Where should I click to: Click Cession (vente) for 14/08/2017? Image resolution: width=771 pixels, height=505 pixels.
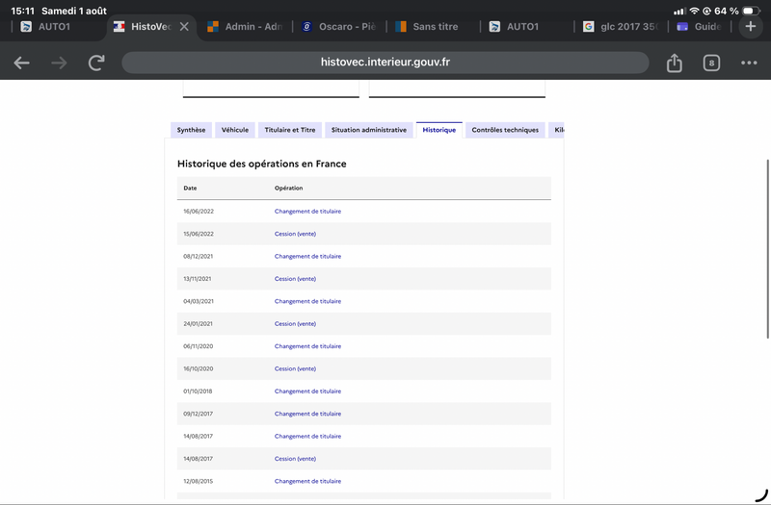(x=295, y=459)
